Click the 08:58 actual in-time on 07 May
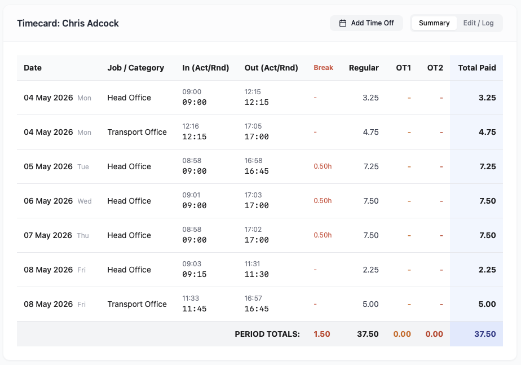 pos(192,230)
